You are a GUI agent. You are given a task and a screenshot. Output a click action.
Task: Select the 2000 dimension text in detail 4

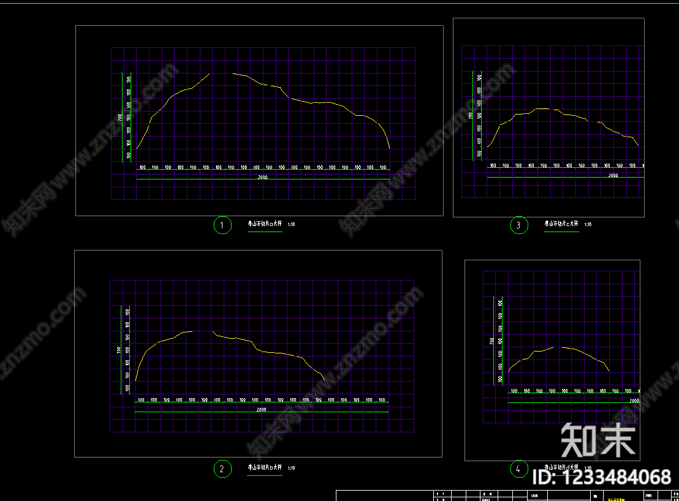[634, 401]
